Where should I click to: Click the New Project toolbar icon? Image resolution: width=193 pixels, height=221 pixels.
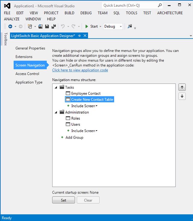pos(30,26)
